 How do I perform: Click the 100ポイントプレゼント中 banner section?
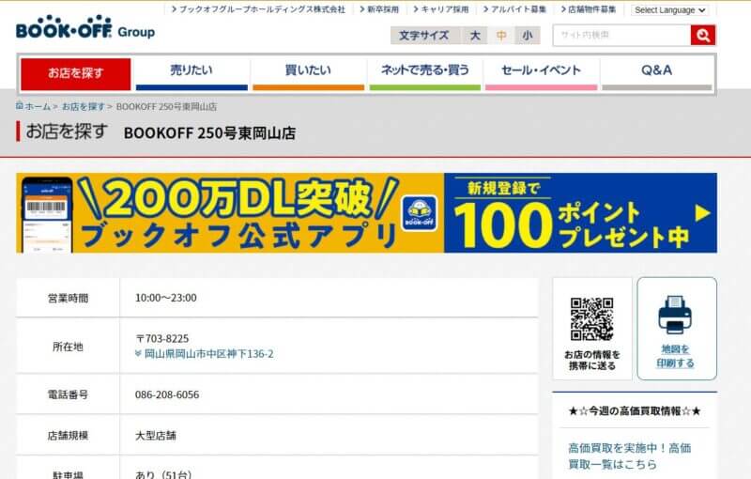(x=580, y=212)
